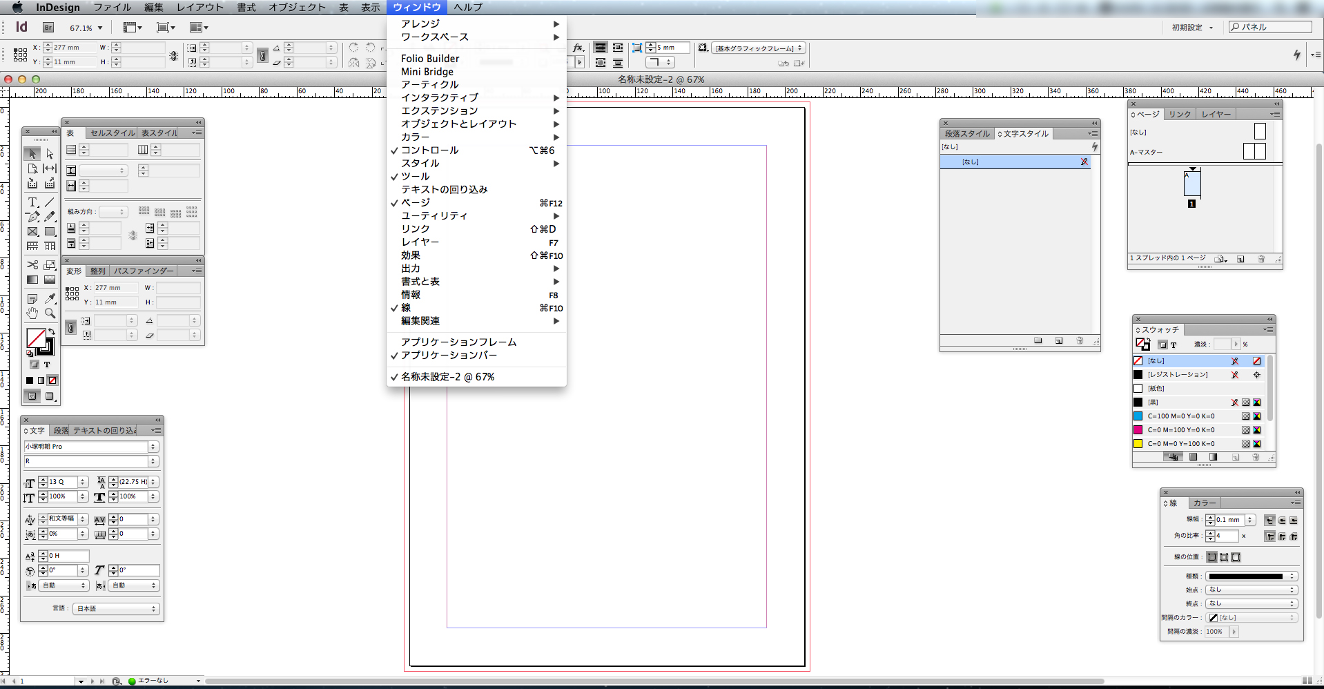Image resolution: width=1324 pixels, height=689 pixels.
Task: Select the Hand tool
Action: tap(32, 313)
